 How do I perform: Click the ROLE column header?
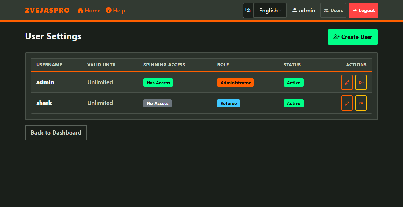click(223, 65)
